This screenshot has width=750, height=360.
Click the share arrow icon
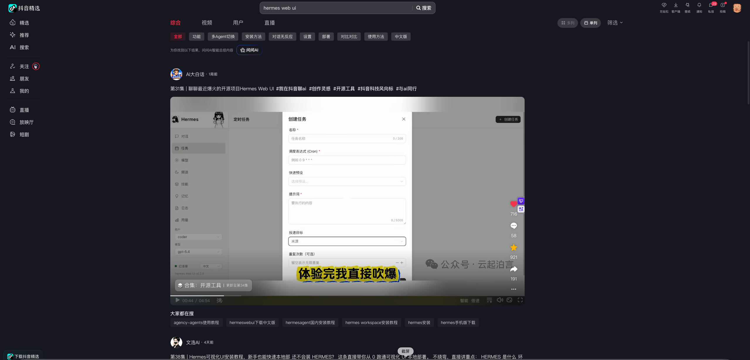[x=513, y=269]
